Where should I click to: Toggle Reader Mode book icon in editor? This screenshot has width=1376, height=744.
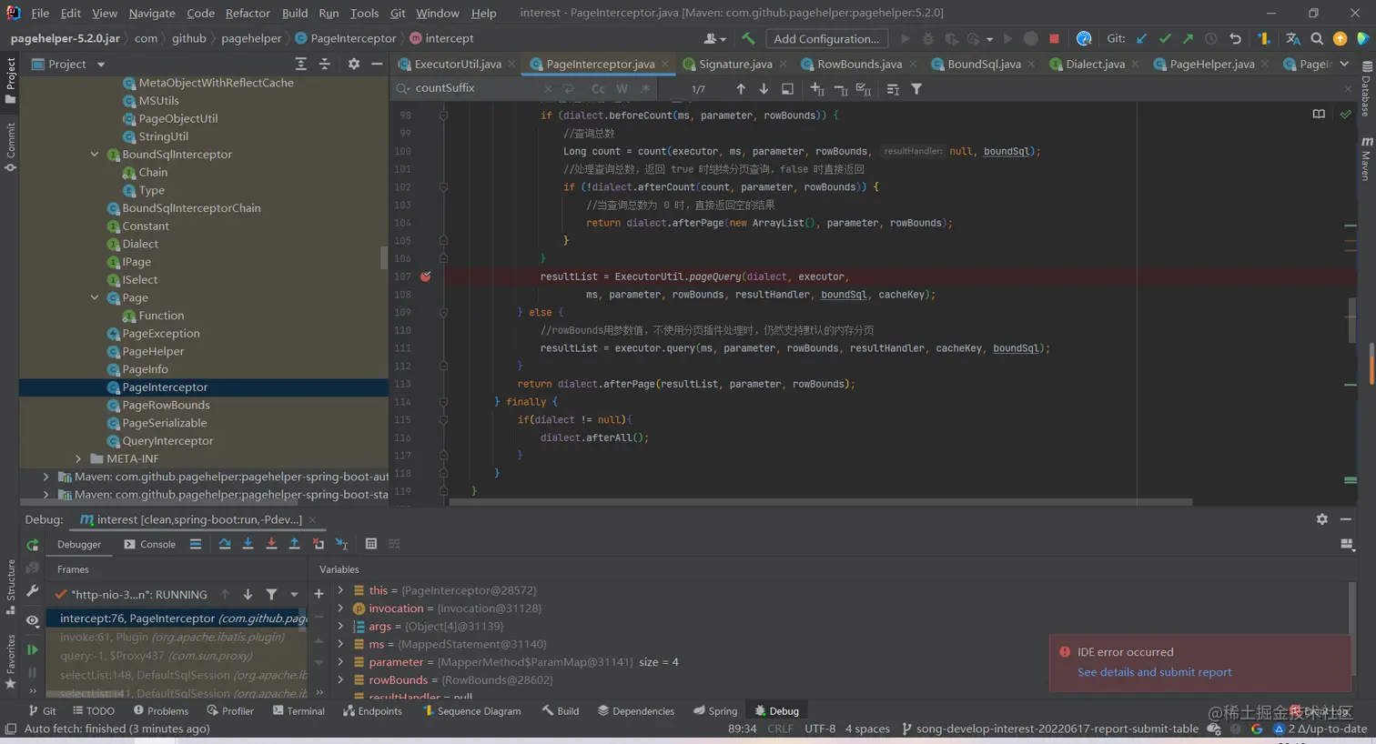click(x=1319, y=114)
